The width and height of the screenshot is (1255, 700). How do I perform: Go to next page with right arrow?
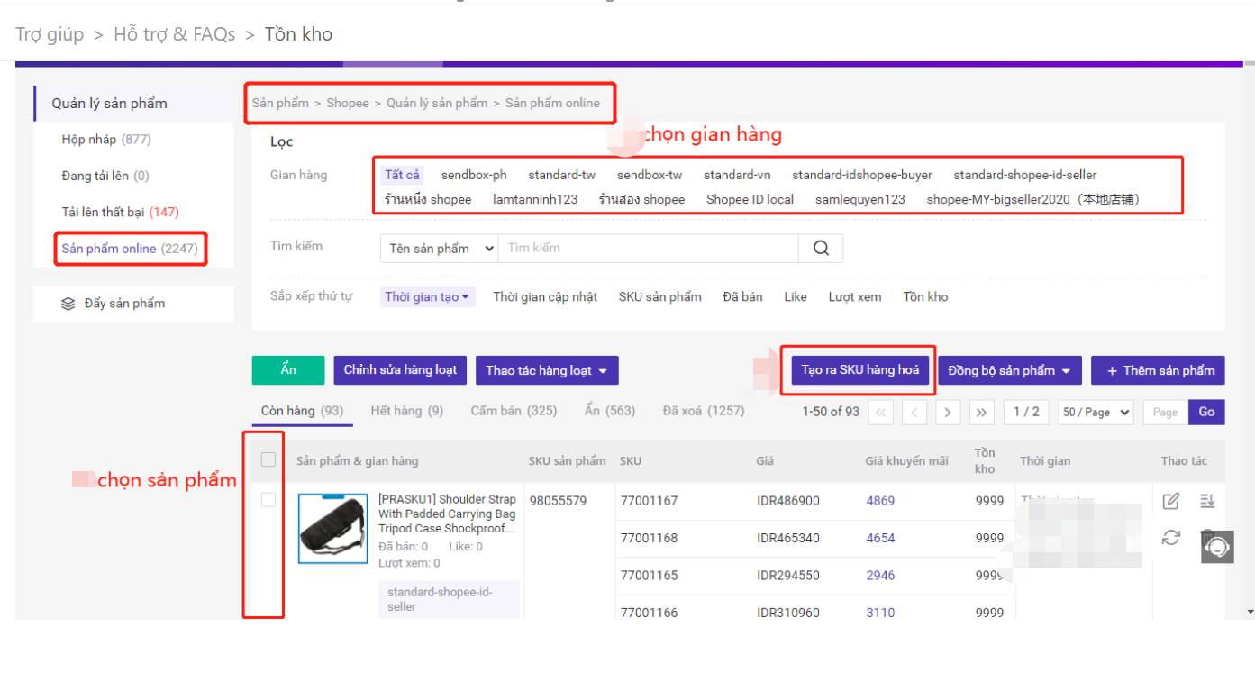[947, 412]
